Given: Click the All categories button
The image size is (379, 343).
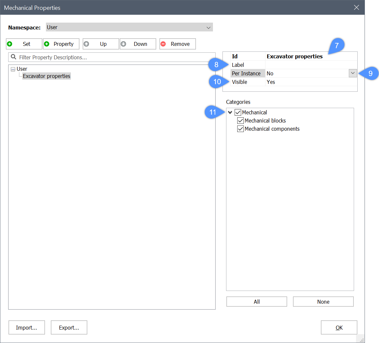Looking at the screenshot, I should click(x=257, y=302).
